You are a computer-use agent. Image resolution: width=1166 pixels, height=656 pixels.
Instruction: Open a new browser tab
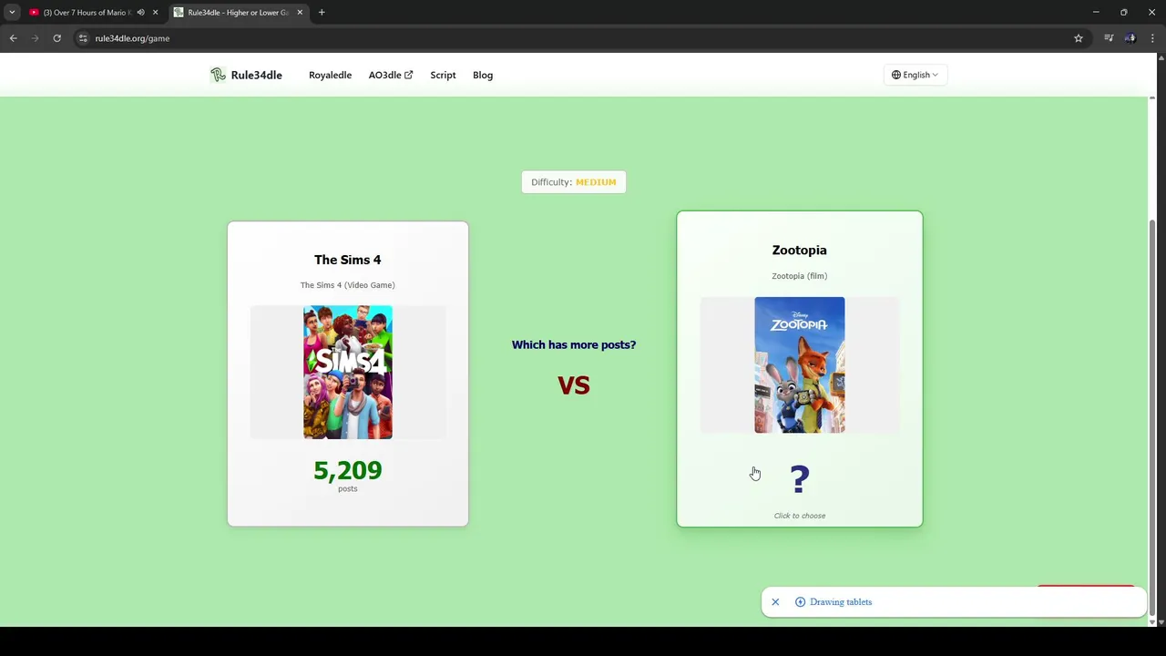(x=322, y=13)
